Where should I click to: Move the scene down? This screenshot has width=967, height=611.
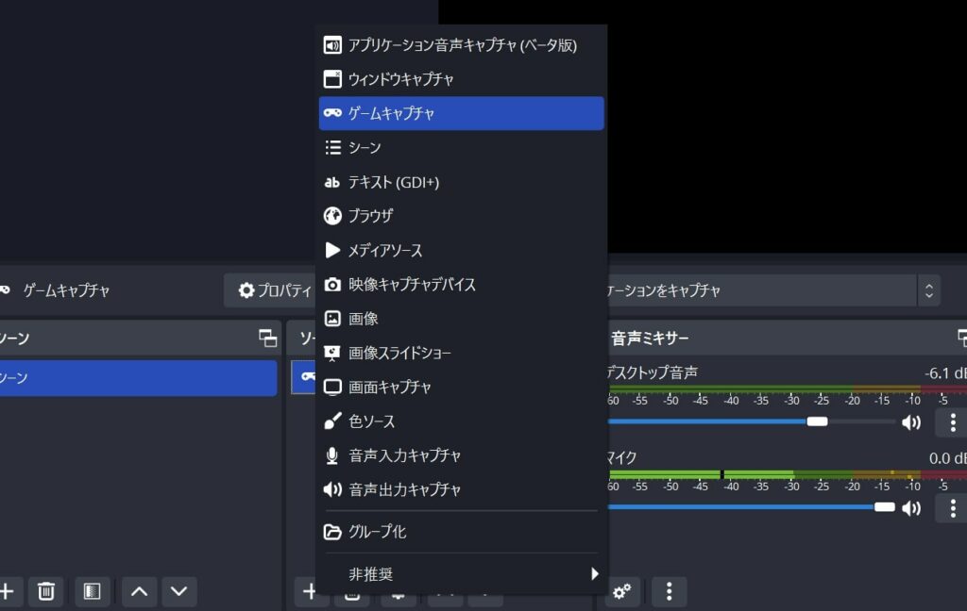(x=178, y=591)
